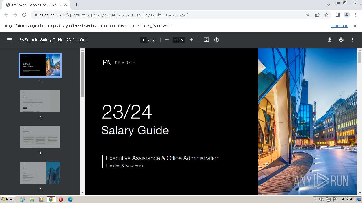
Task: Zoom in on the PDF document
Action: (x=191, y=40)
